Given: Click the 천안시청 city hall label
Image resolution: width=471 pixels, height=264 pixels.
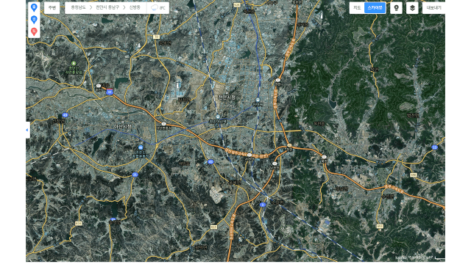Looking at the screenshot, I should pos(227,98).
